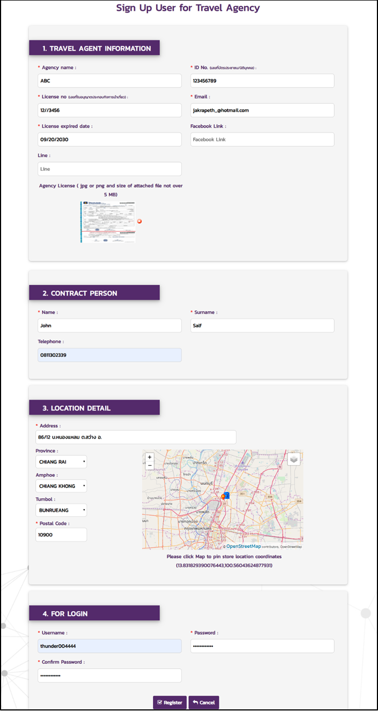The width and height of the screenshot is (378, 711).
Task: Click the location pin marker on map
Action: (223, 496)
